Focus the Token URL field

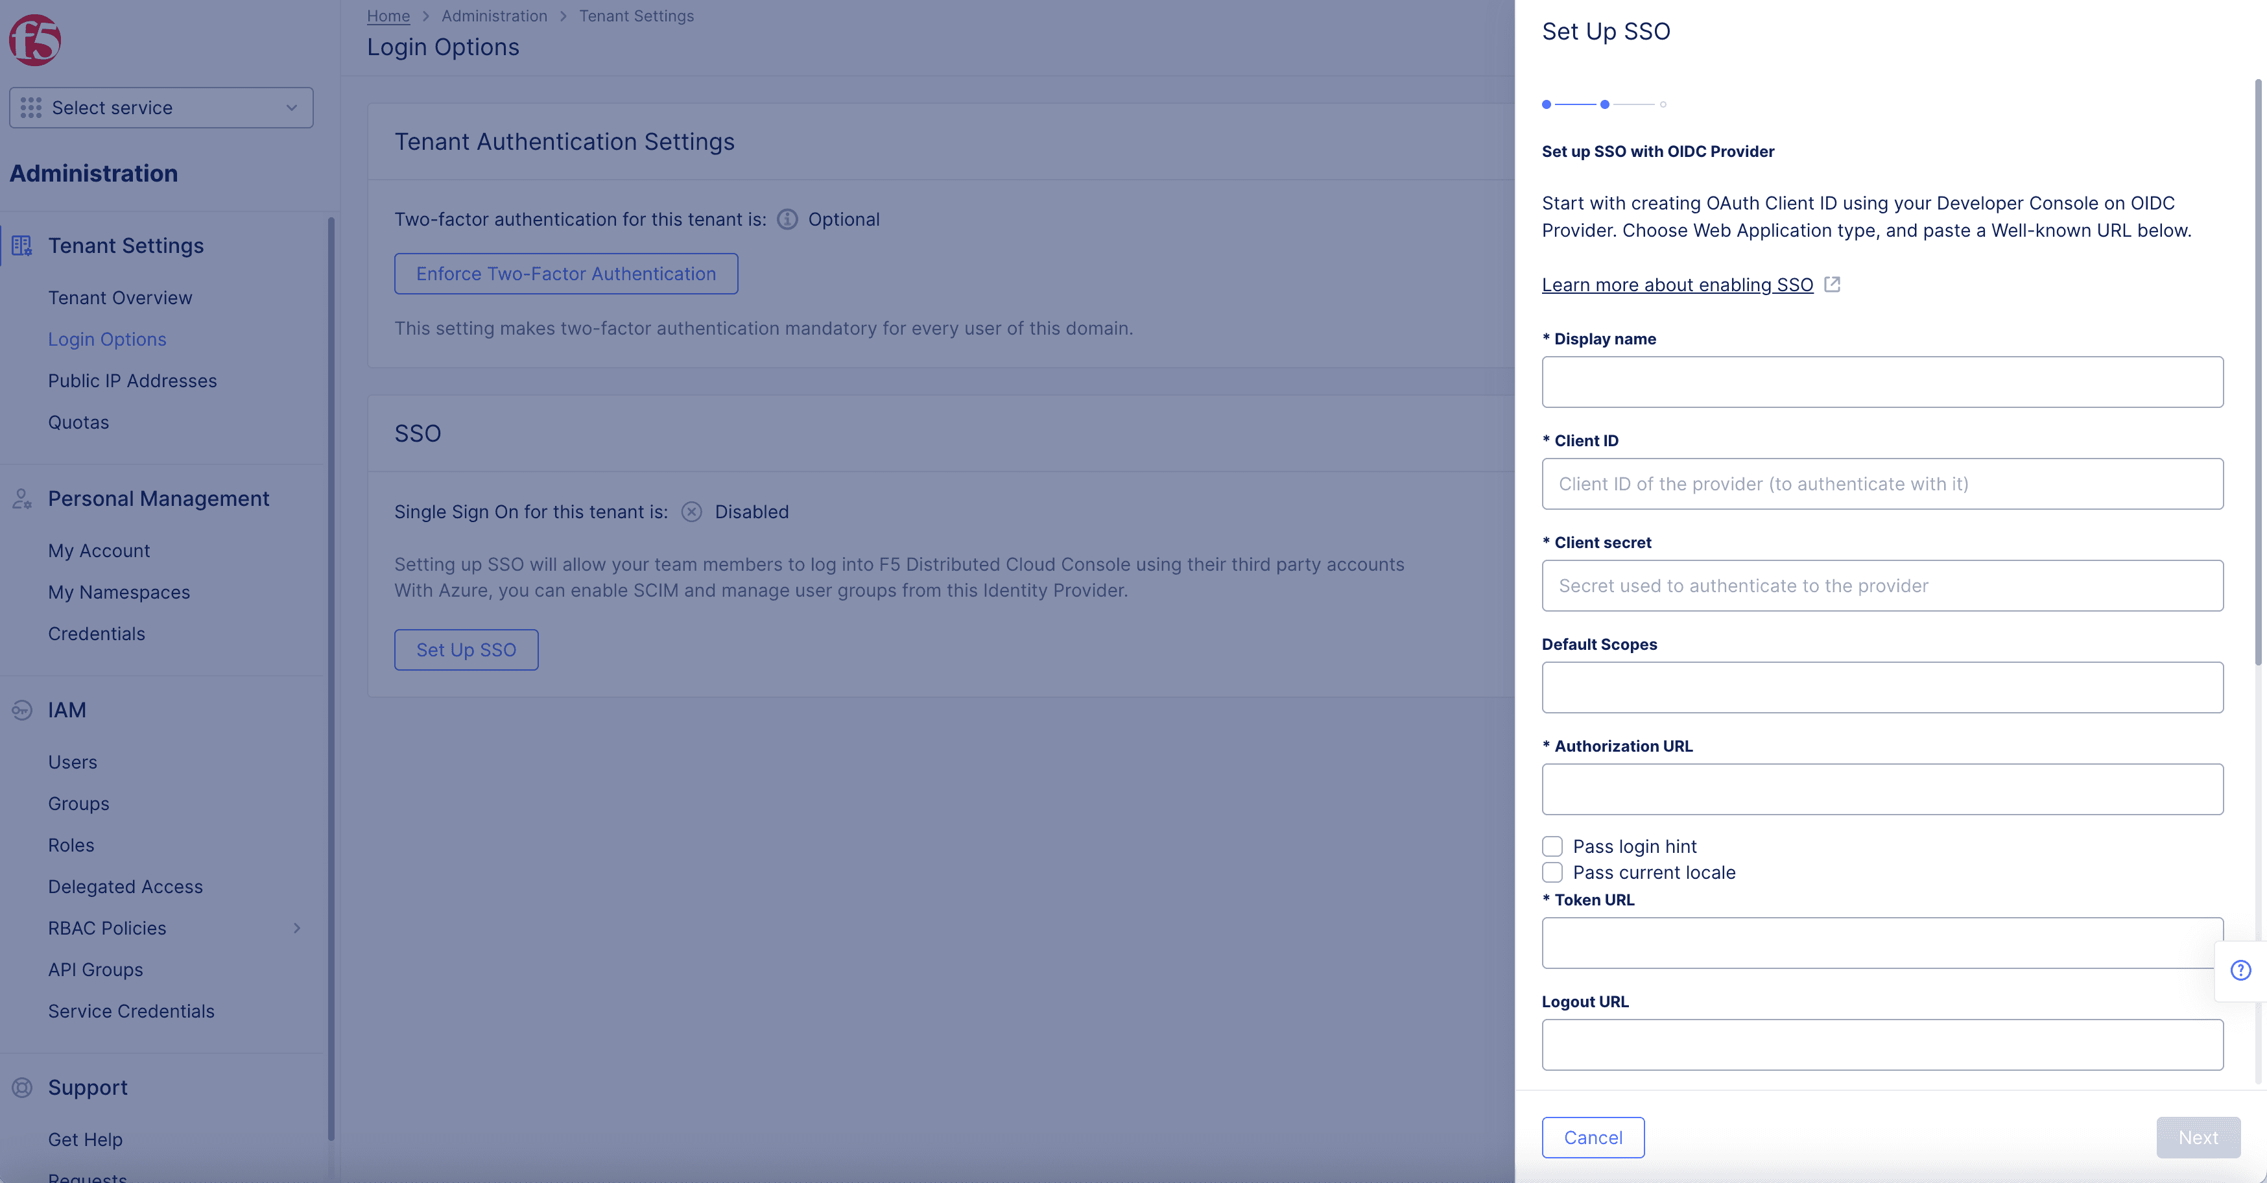1882,943
